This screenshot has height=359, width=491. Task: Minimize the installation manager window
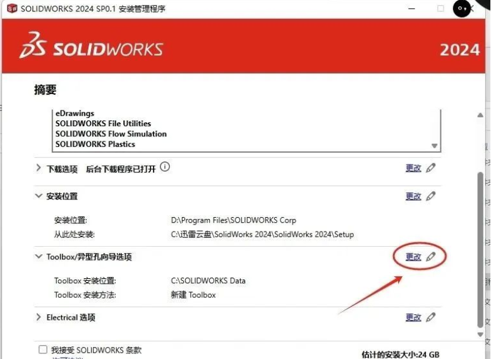[x=412, y=8]
